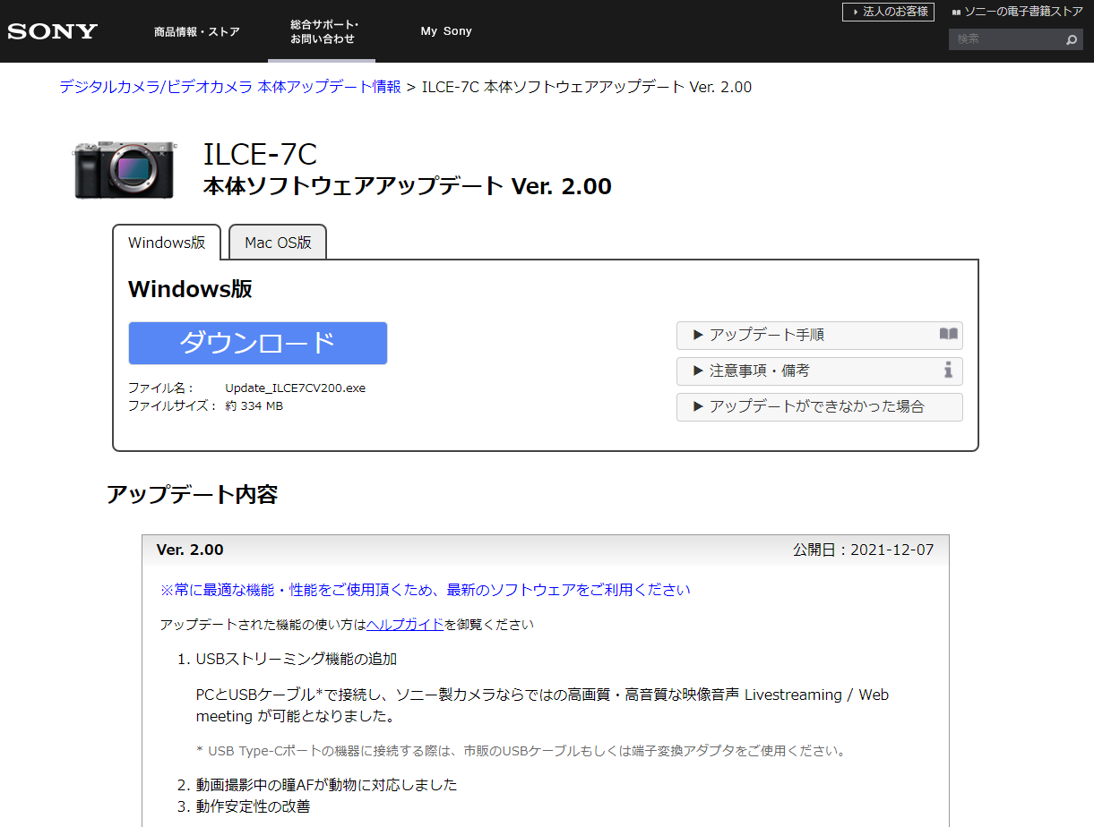Viewport: 1094px width, 827px height.
Task: Click the book icon before ソニーの電子書籍ストア
Action: click(956, 12)
